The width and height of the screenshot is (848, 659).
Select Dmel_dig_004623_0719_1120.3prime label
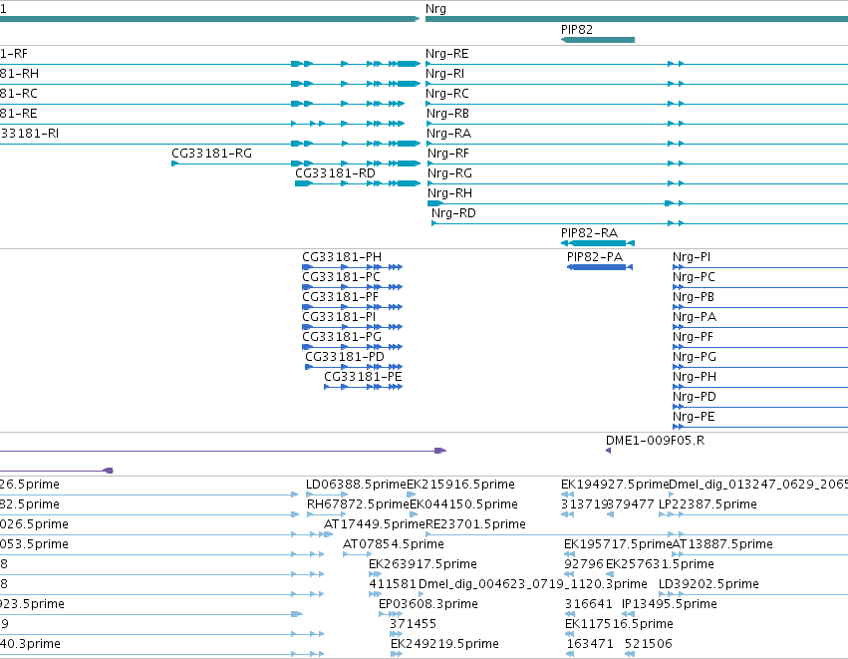coord(533,584)
